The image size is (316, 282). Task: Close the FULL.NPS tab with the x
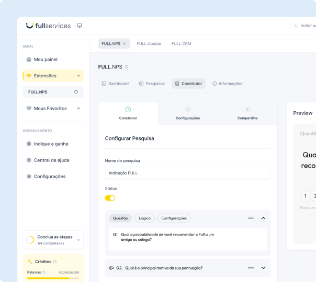pos(125,44)
